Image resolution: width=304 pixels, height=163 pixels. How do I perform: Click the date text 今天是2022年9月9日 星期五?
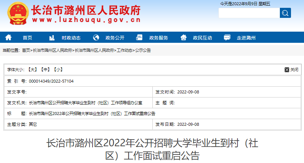click(245, 4)
